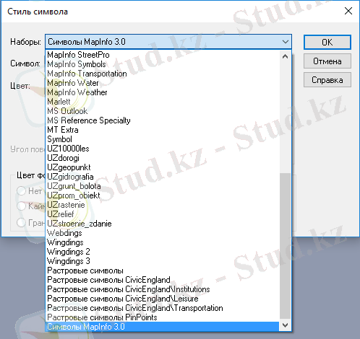Pick MapInfo Weather symbol set
Viewport: 360px width, 339px height.
tap(163, 92)
